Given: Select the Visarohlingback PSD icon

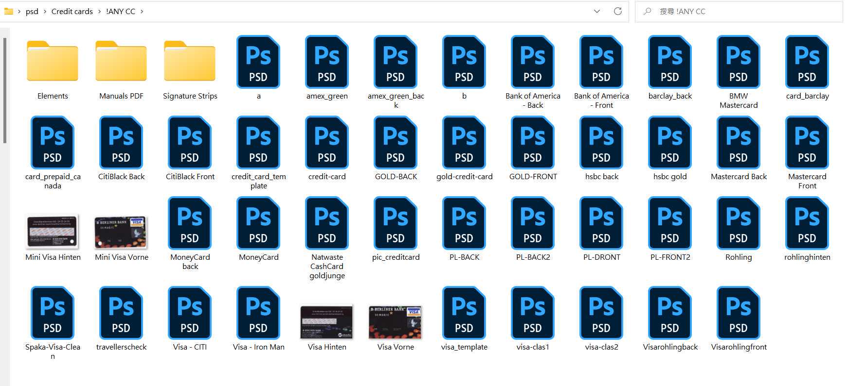Looking at the screenshot, I should click(x=670, y=313).
